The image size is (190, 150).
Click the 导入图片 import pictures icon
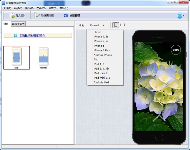(12, 15)
